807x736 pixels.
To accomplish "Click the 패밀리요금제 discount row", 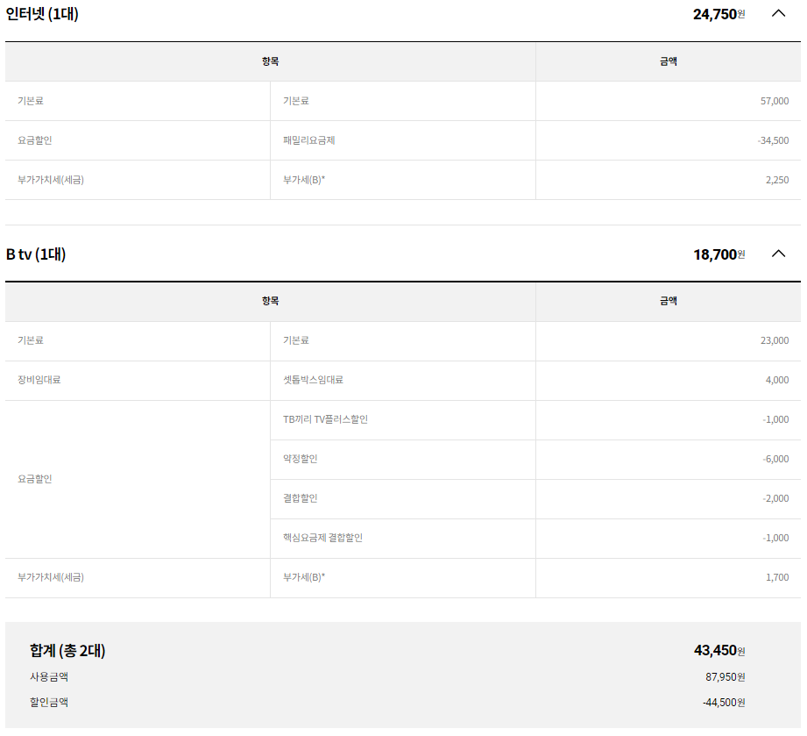I will [308, 140].
